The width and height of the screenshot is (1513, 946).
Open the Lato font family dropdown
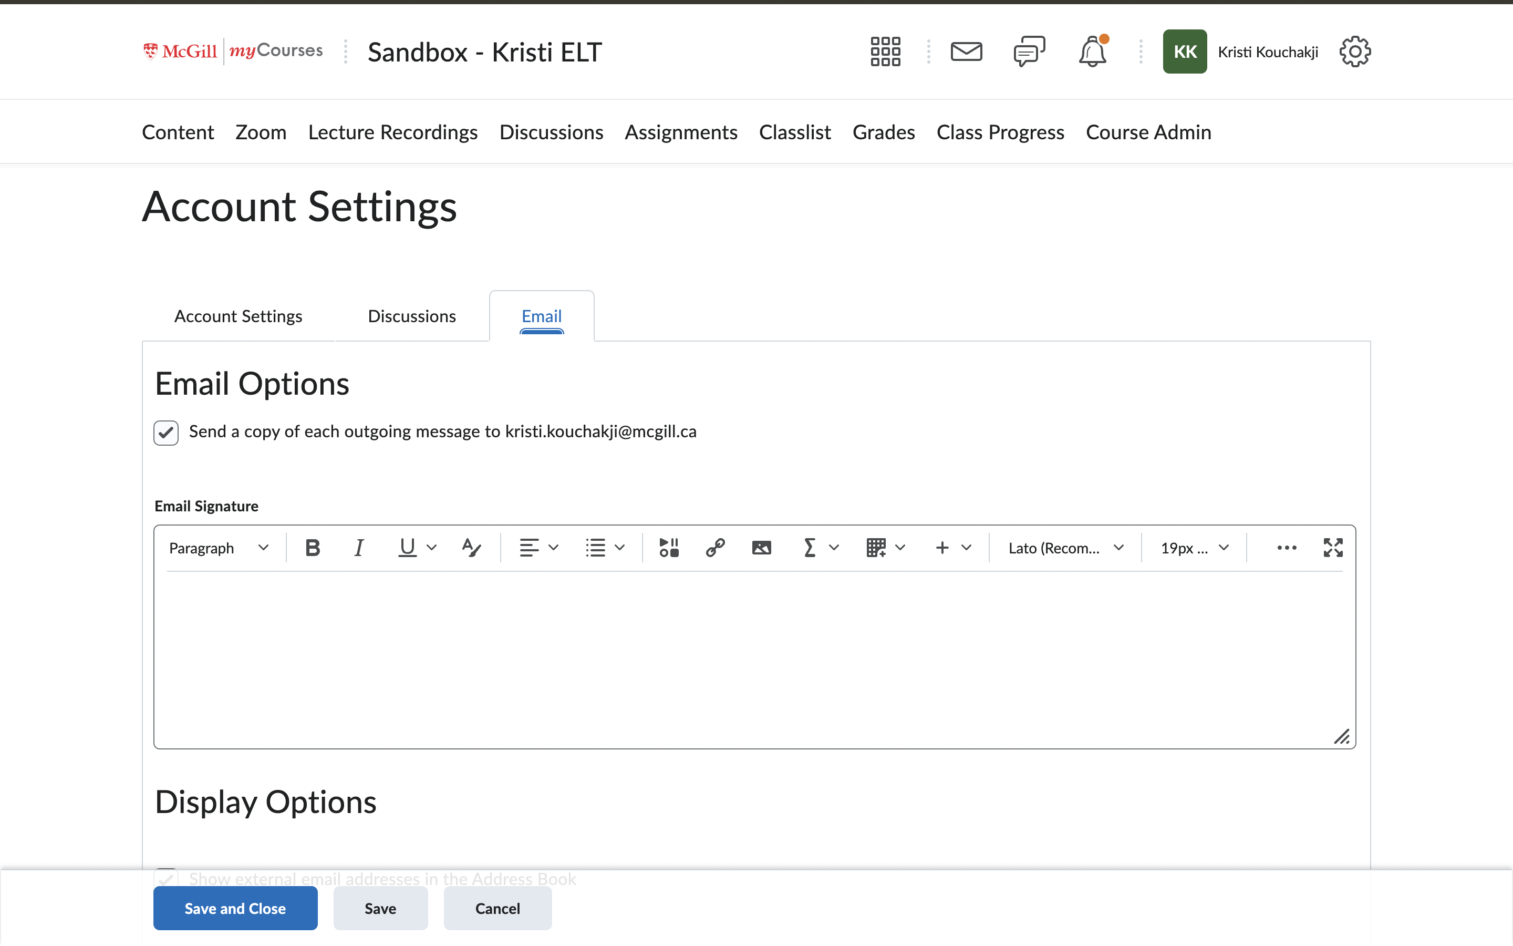click(1063, 547)
